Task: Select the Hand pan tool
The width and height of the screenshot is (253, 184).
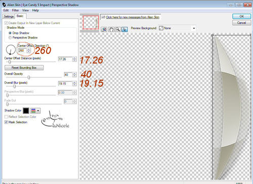Action: click(x=111, y=29)
